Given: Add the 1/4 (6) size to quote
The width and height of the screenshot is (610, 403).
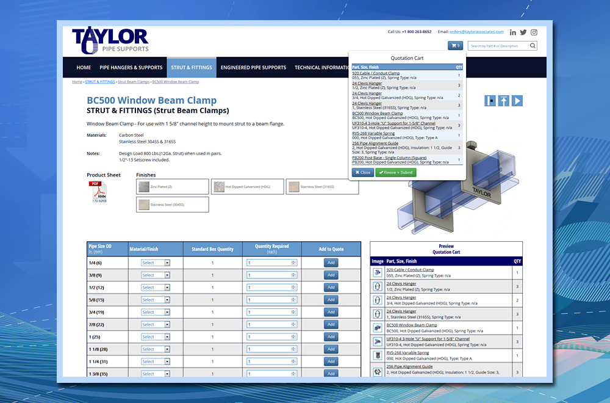Looking at the screenshot, I should (331, 263).
